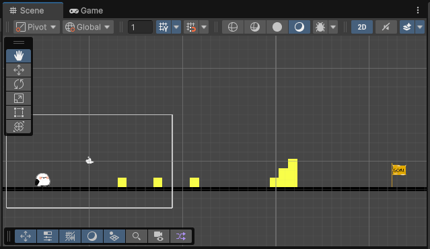Click the shuffle arrows button in bottom overlay

(x=181, y=236)
